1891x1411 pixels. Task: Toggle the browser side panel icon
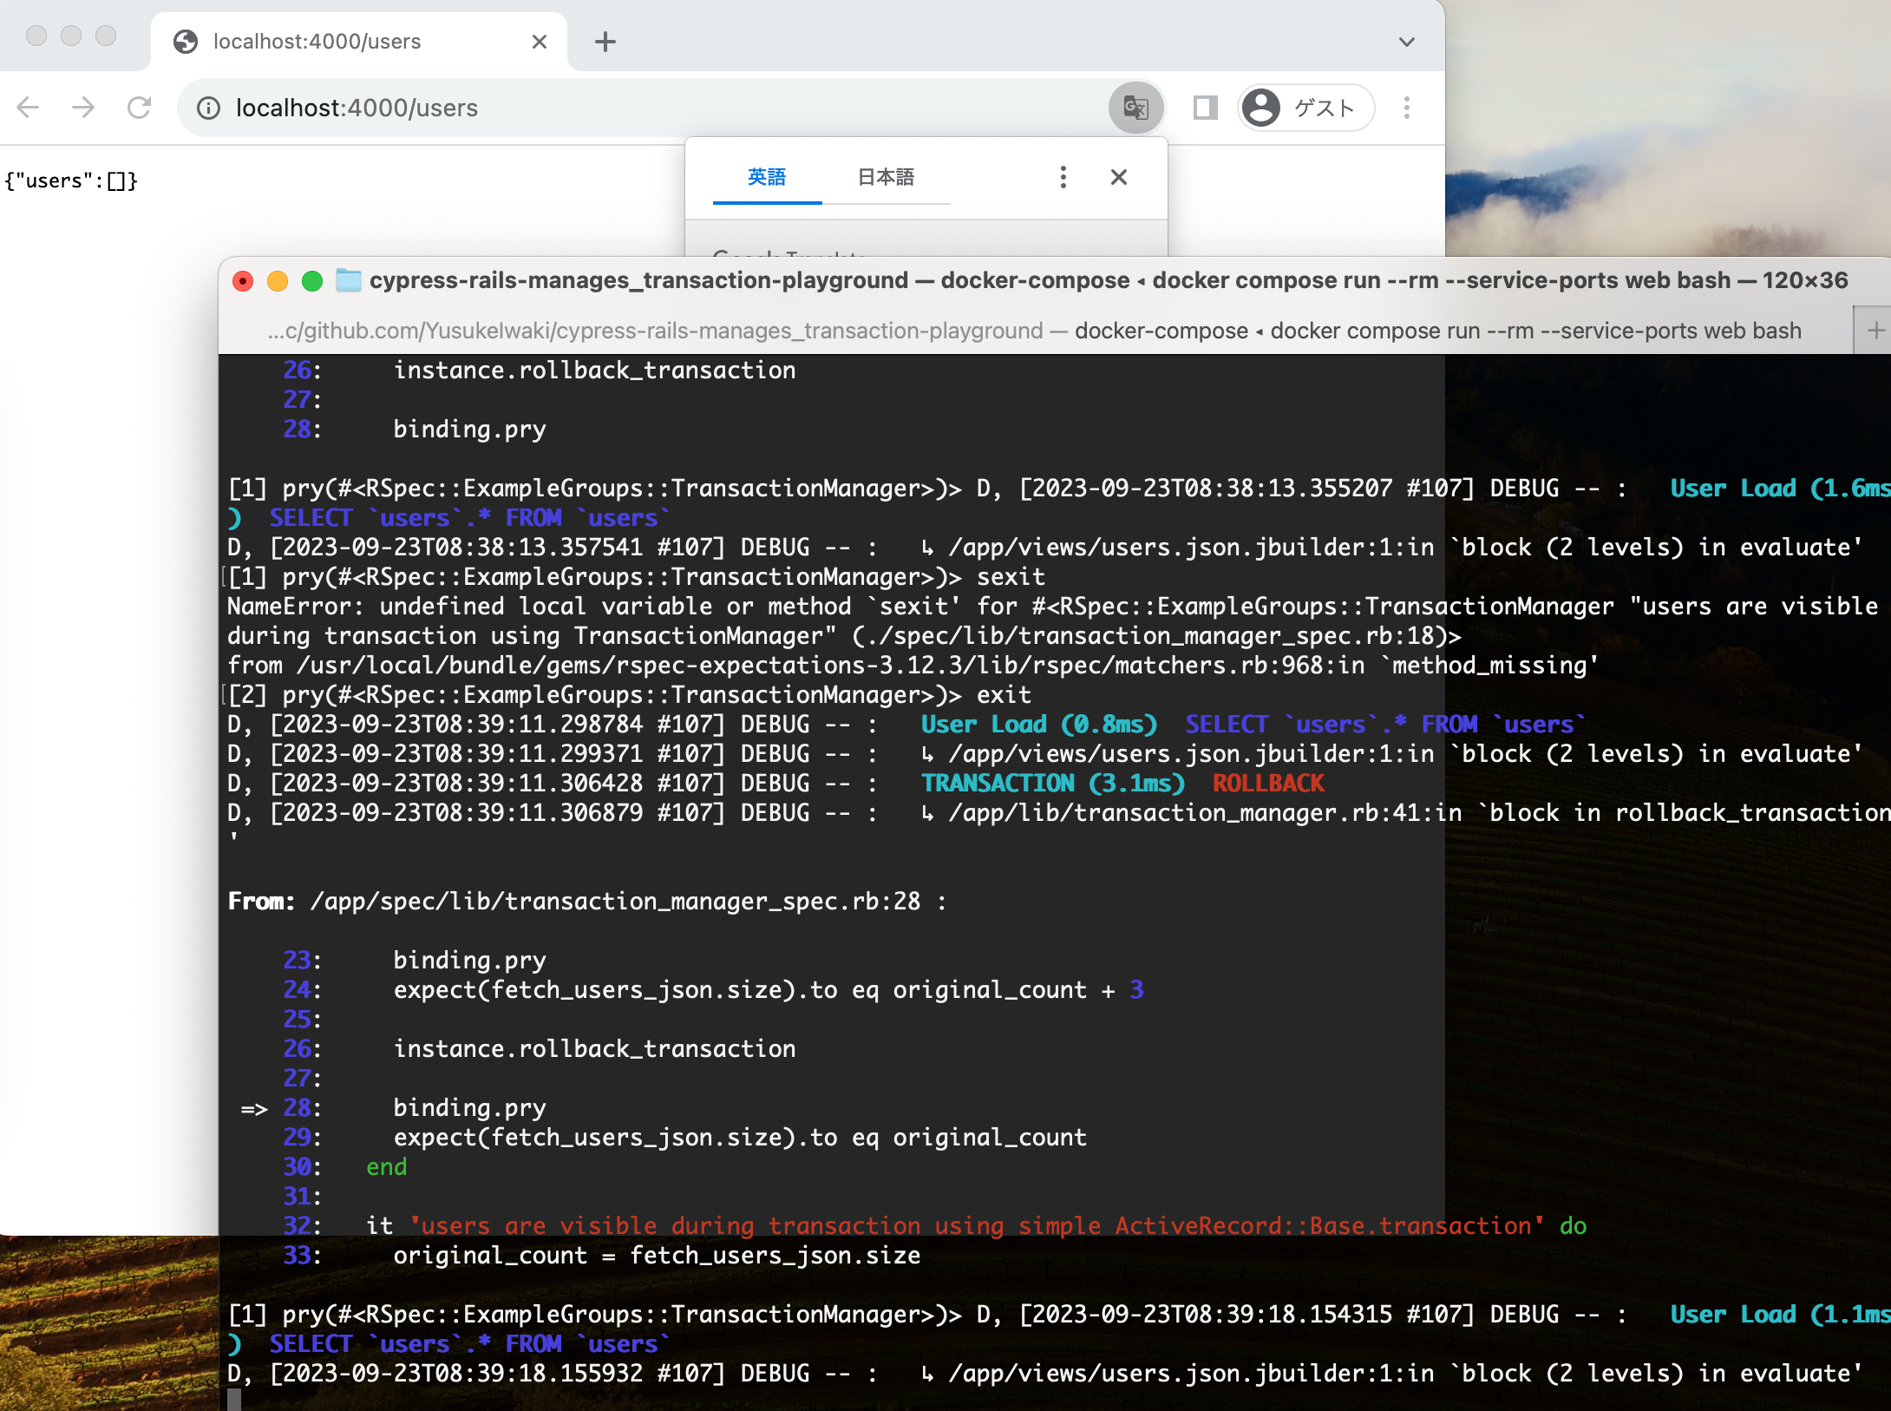coord(1205,108)
